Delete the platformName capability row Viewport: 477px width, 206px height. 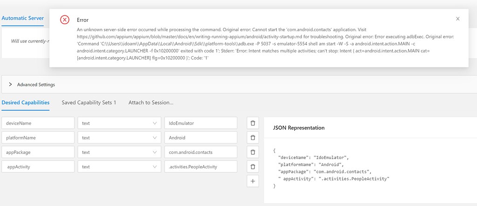(x=252, y=138)
